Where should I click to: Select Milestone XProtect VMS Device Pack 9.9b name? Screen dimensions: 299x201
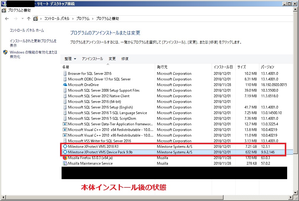[100, 152]
